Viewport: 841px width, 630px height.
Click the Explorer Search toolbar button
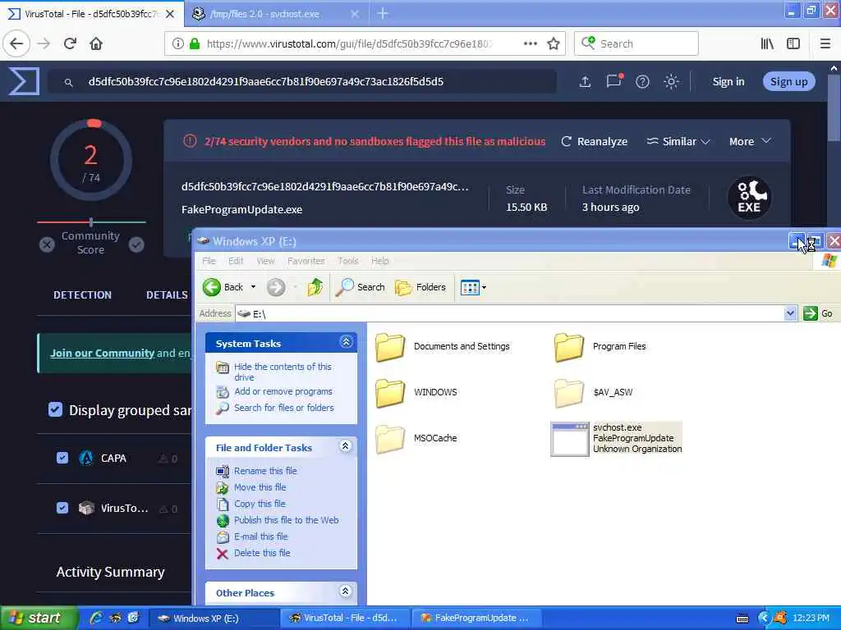361,287
